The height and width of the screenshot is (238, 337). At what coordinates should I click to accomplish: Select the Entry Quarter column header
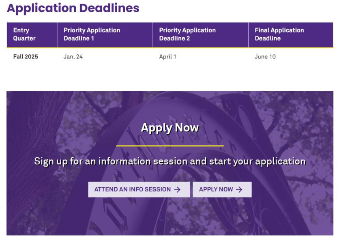click(24, 34)
